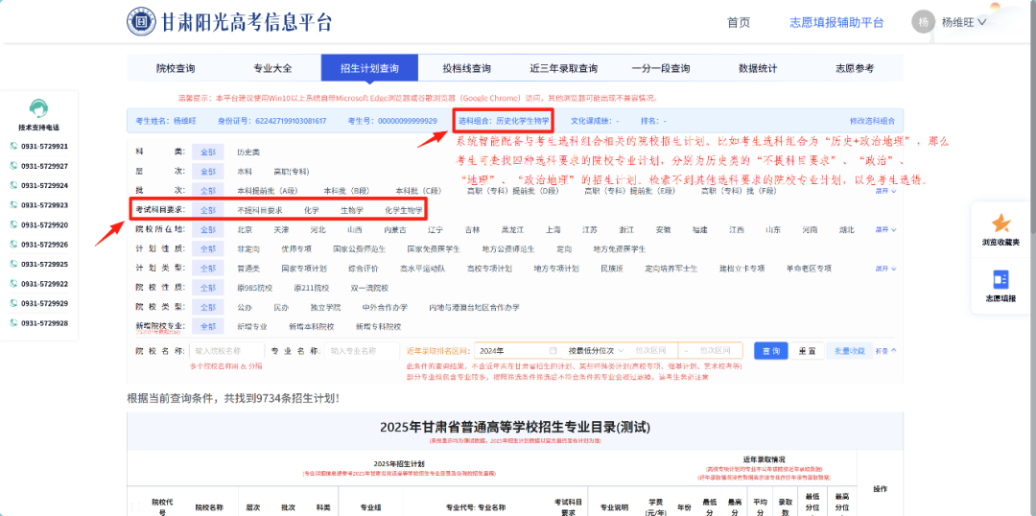Image resolution: width=1036 pixels, height=516 pixels.
Task: Click the 重置 button
Action: (x=807, y=351)
